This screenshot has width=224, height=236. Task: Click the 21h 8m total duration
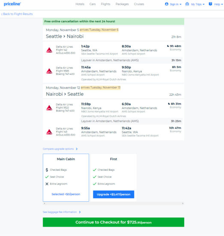(176, 37)
